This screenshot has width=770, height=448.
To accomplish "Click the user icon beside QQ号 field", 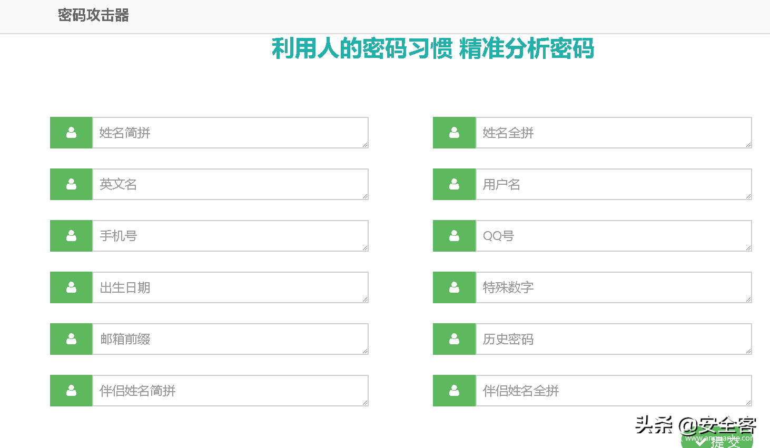I will point(454,236).
